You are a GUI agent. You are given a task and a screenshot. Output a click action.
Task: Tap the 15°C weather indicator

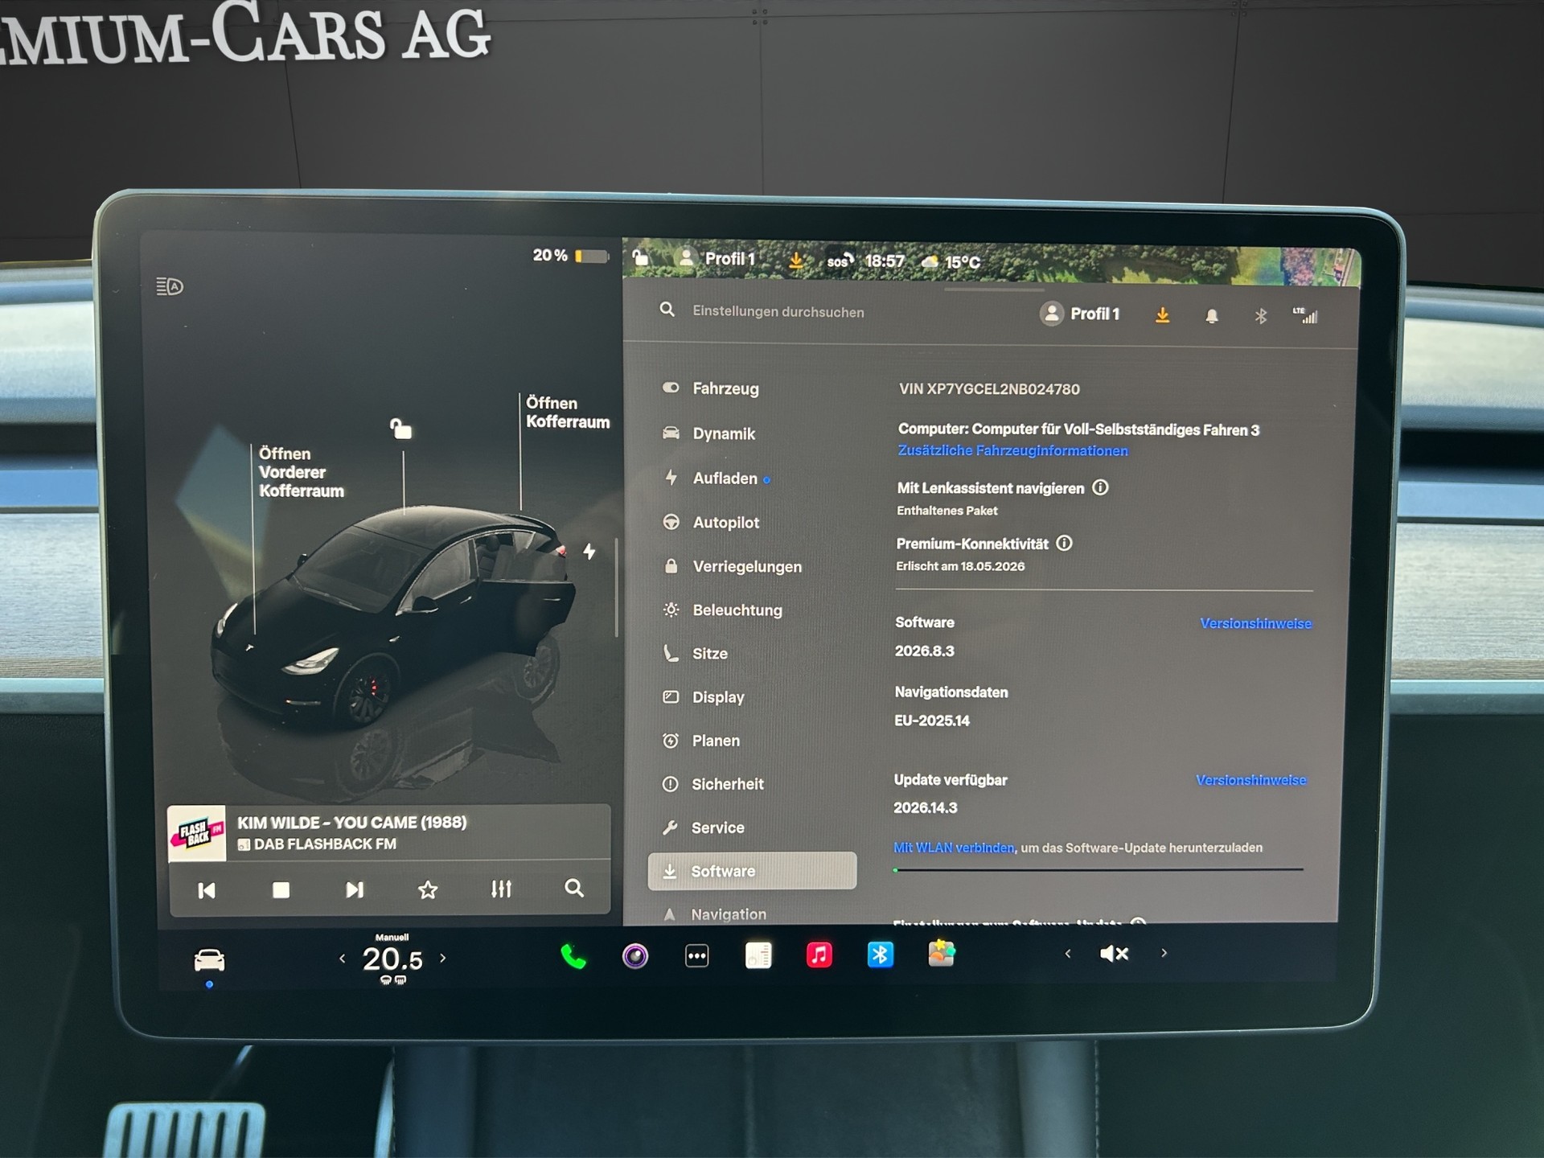(x=951, y=261)
